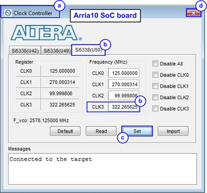Check the Disable CLK3 option
The image size is (207, 193).
click(155, 109)
